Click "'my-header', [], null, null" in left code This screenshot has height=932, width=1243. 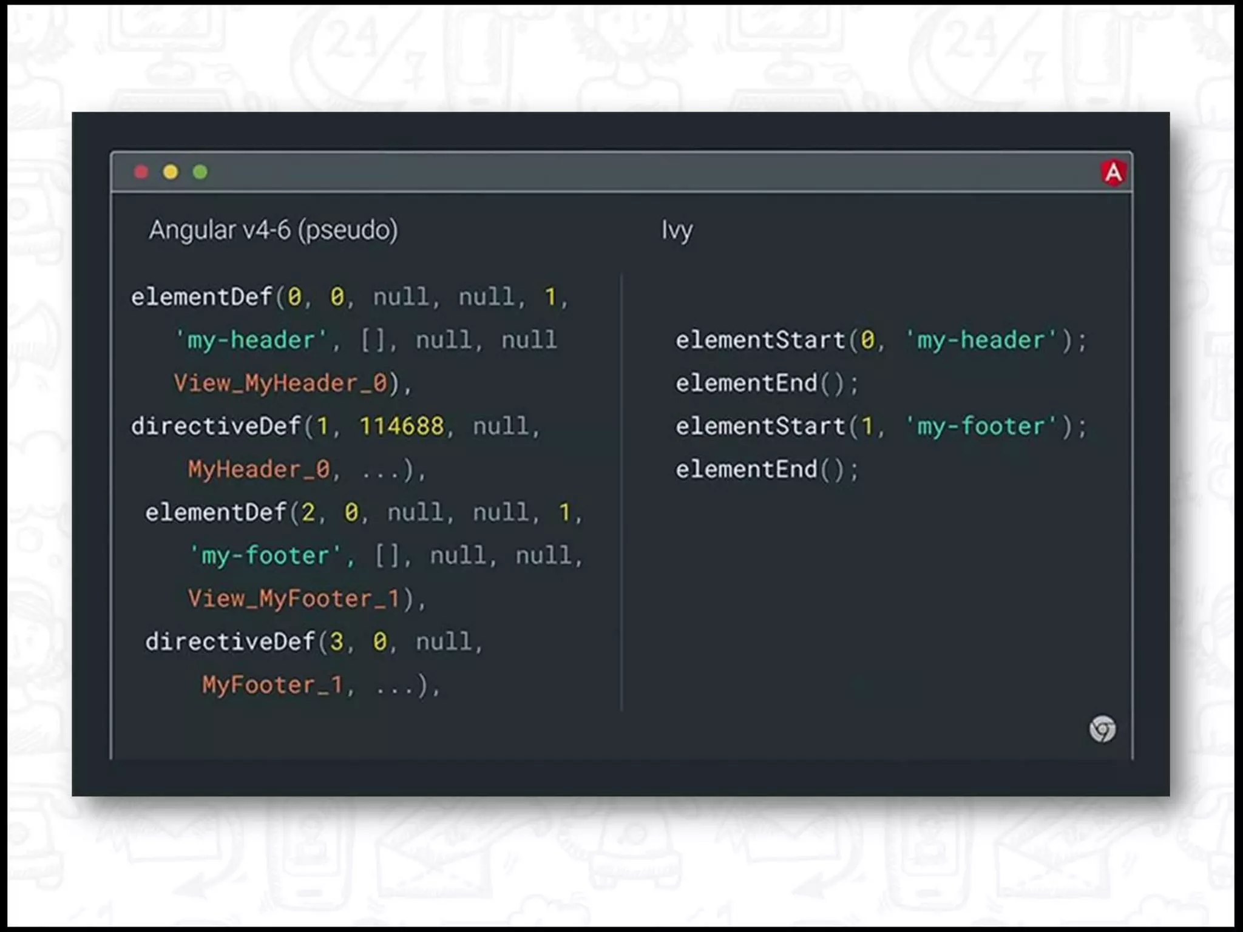click(x=365, y=340)
